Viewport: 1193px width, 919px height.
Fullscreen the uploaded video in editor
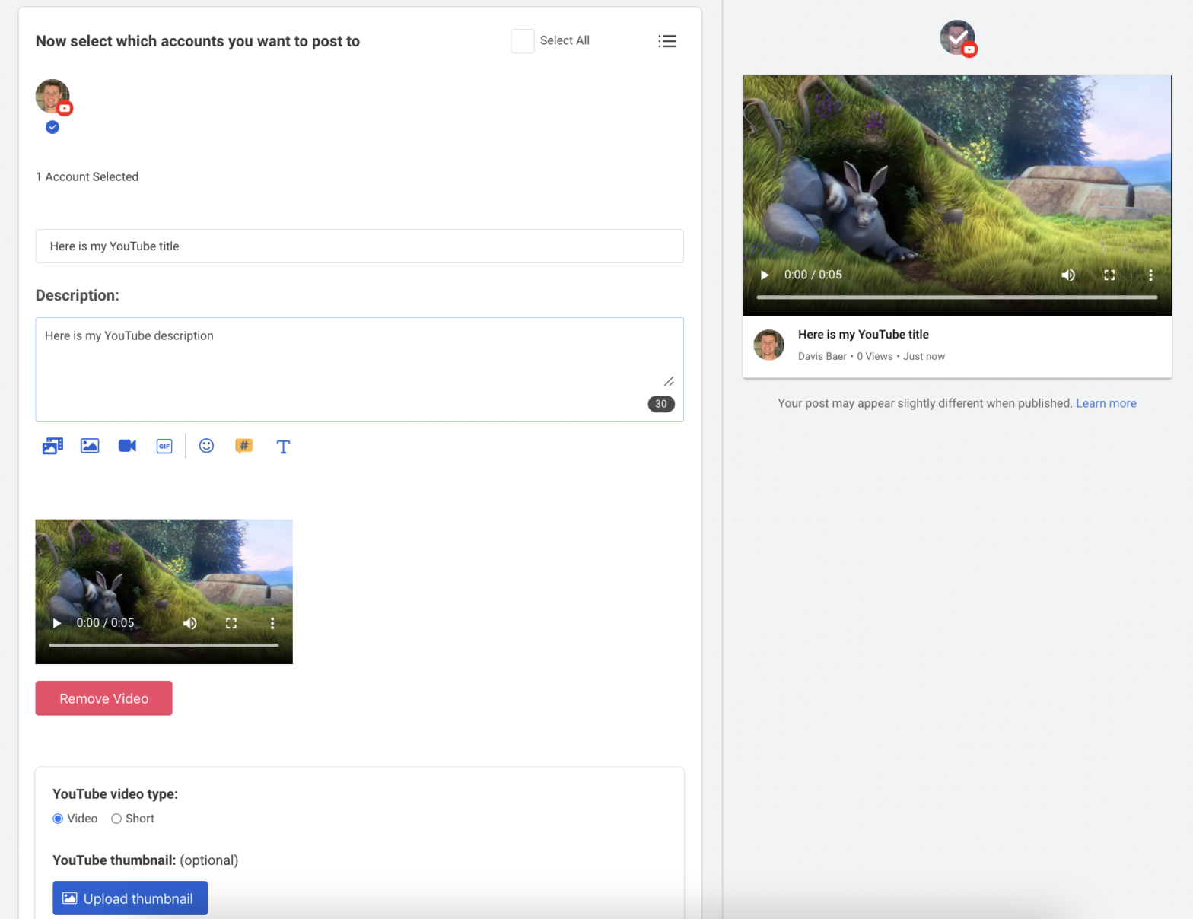(231, 623)
